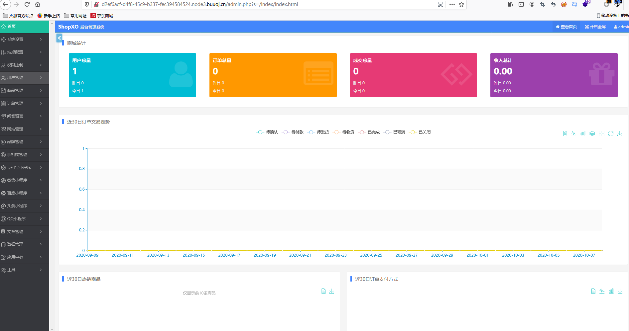Image resolution: width=629 pixels, height=331 pixels.
Task: Open the QR code icon in address bar
Action: click(x=440, y=4)
